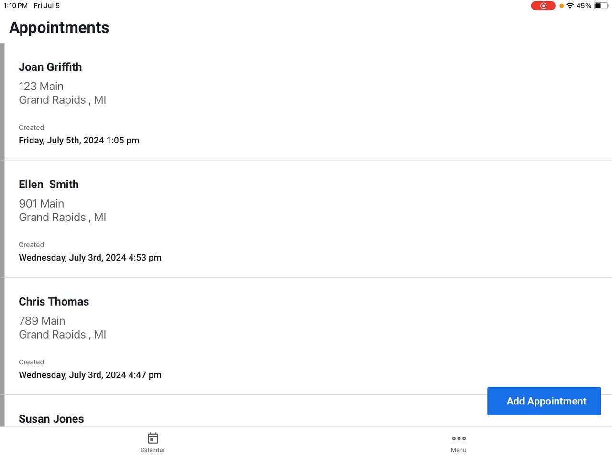This screenshot has height=459, width=612.
Task: Tap the 901 Main address text
Action: (x=42, y=204)
